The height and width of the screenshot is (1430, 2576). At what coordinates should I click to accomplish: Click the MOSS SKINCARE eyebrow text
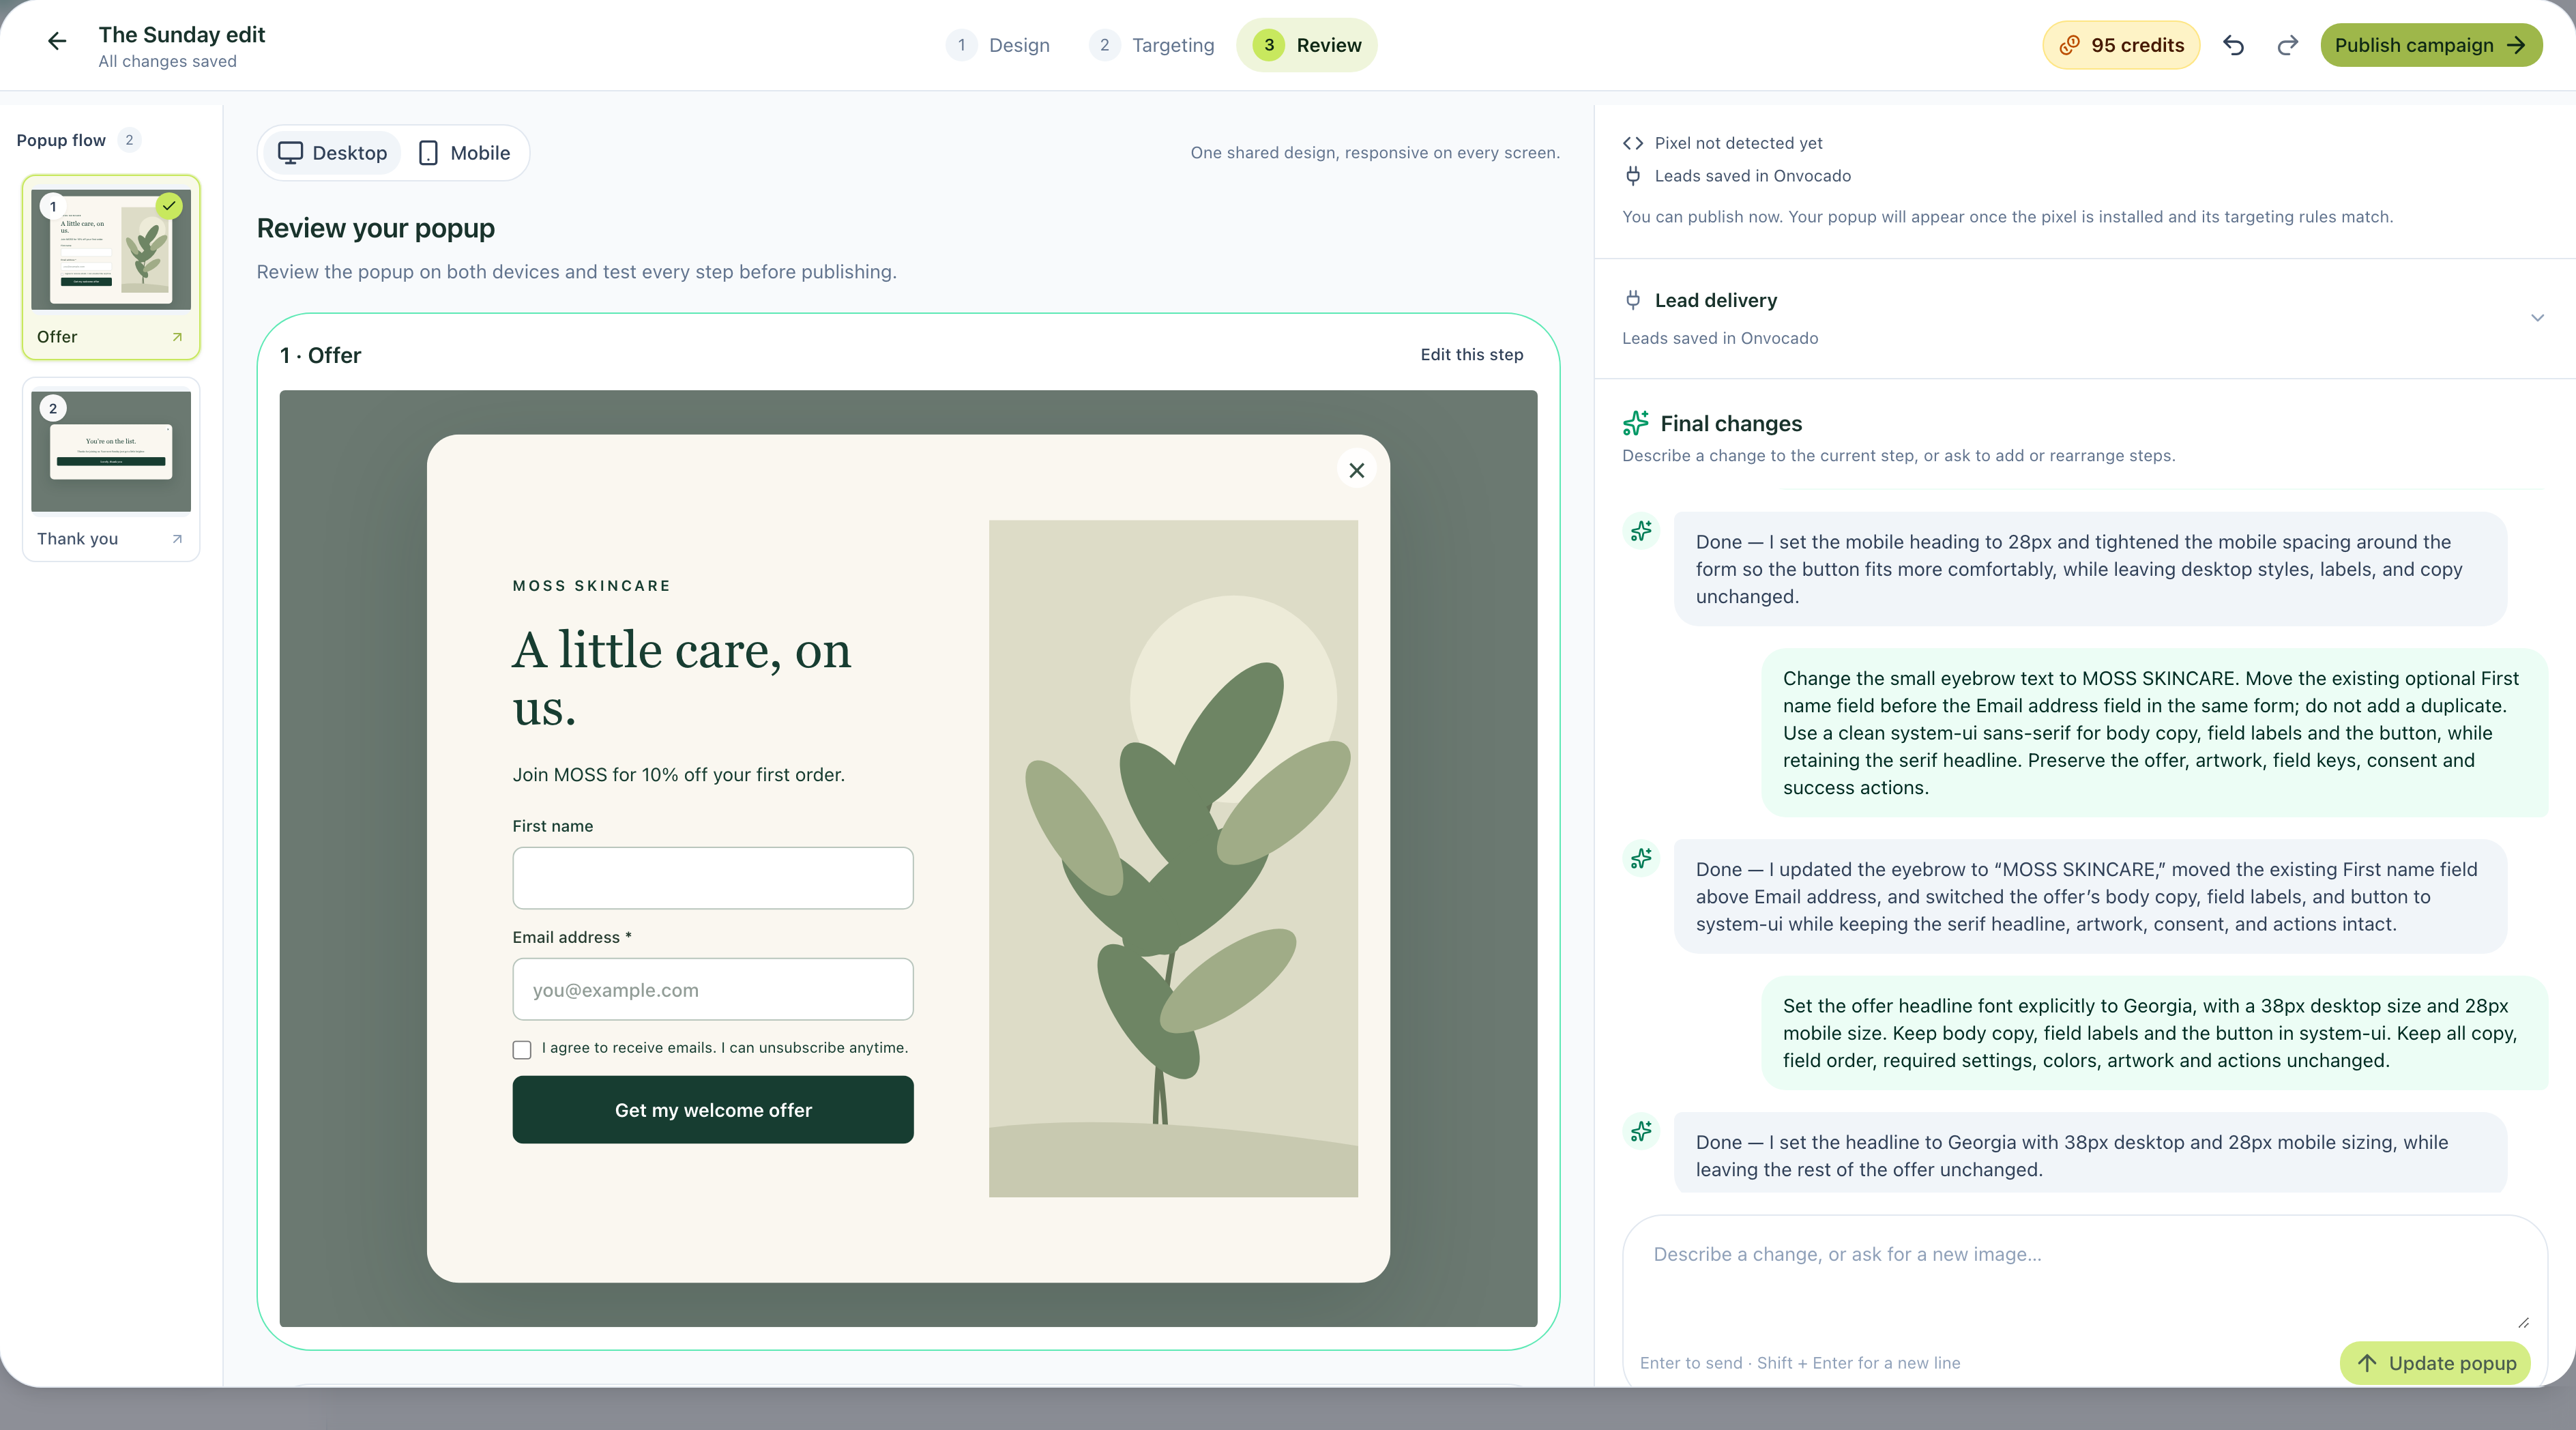[x=591, y=586]
